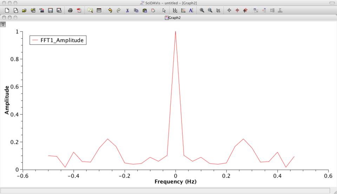Click the Amplitude axis title

pyautogui.click(x=7, y=100)
